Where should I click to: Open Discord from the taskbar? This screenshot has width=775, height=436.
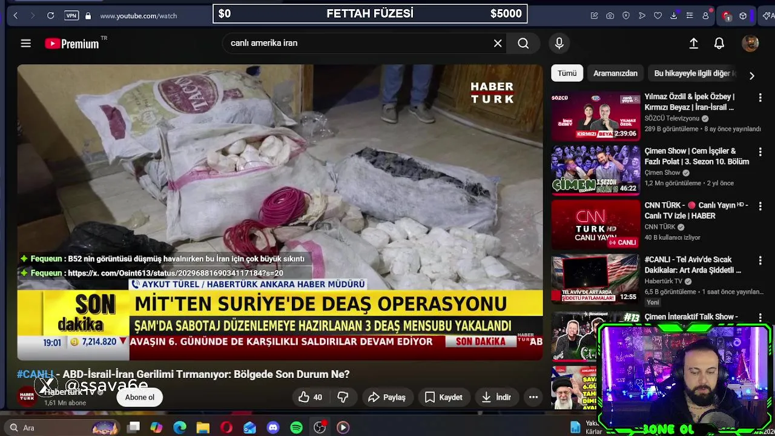273,428
